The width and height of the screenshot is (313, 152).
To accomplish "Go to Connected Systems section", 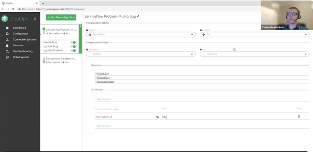I will (25, 40).
